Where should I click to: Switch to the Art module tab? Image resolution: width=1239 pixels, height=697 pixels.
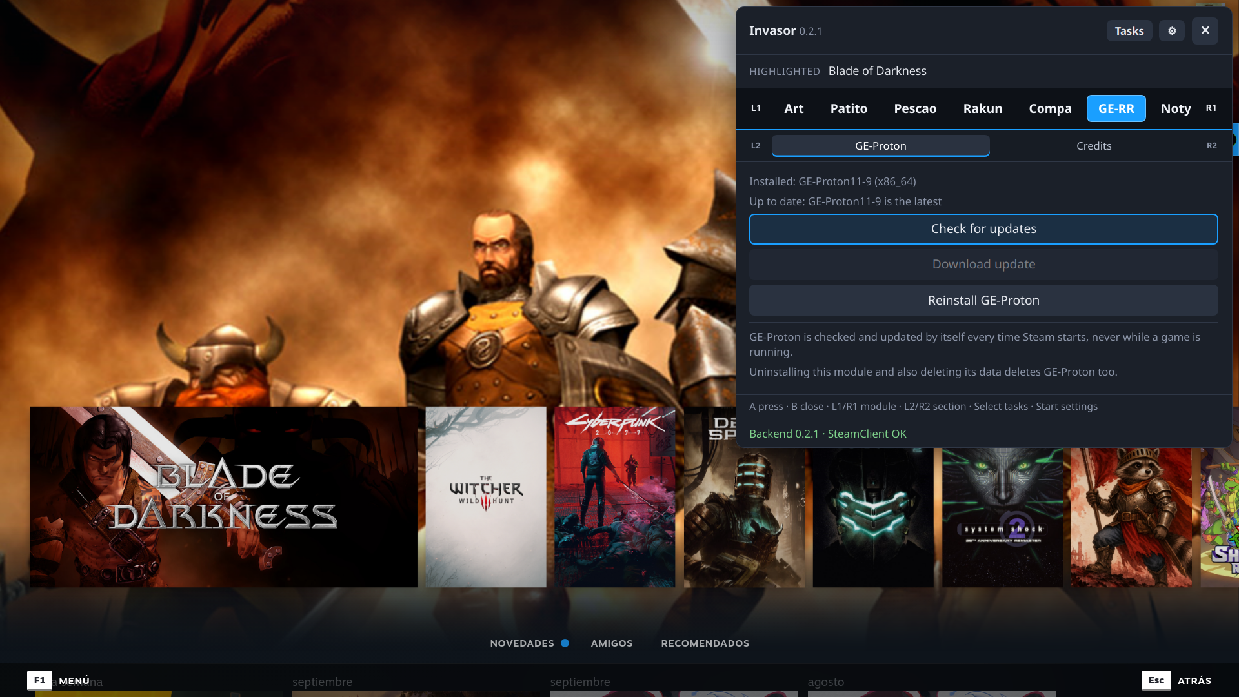tap(794, 108)
